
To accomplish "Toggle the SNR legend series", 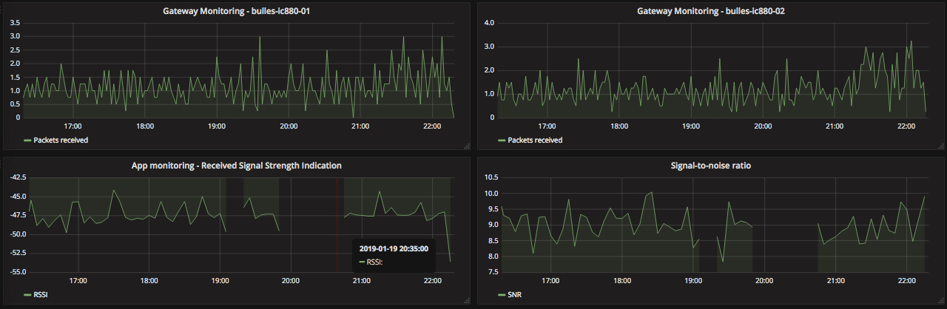I will click(515, 295).
